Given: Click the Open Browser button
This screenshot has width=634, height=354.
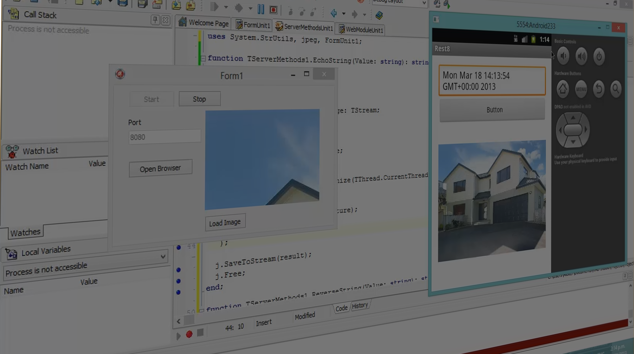Looking at the screenshot, I should tap(160, 168).
